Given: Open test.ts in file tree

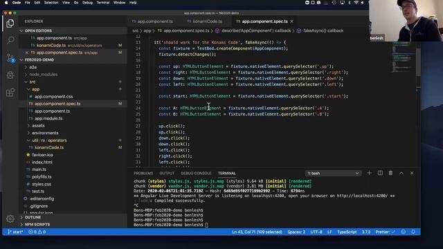Looking at the screenshot, I should [x=38, y=192].
